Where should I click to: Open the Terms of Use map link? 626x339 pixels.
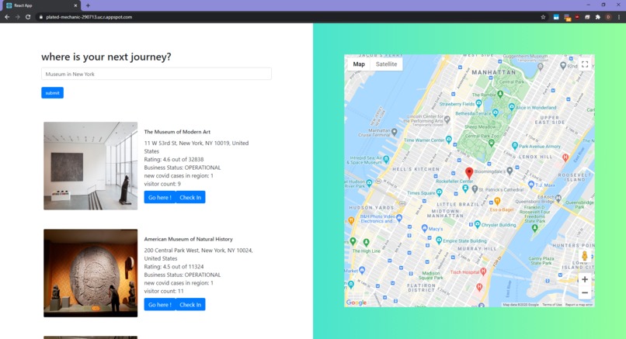pyautogui.click(x=551, y=305)
